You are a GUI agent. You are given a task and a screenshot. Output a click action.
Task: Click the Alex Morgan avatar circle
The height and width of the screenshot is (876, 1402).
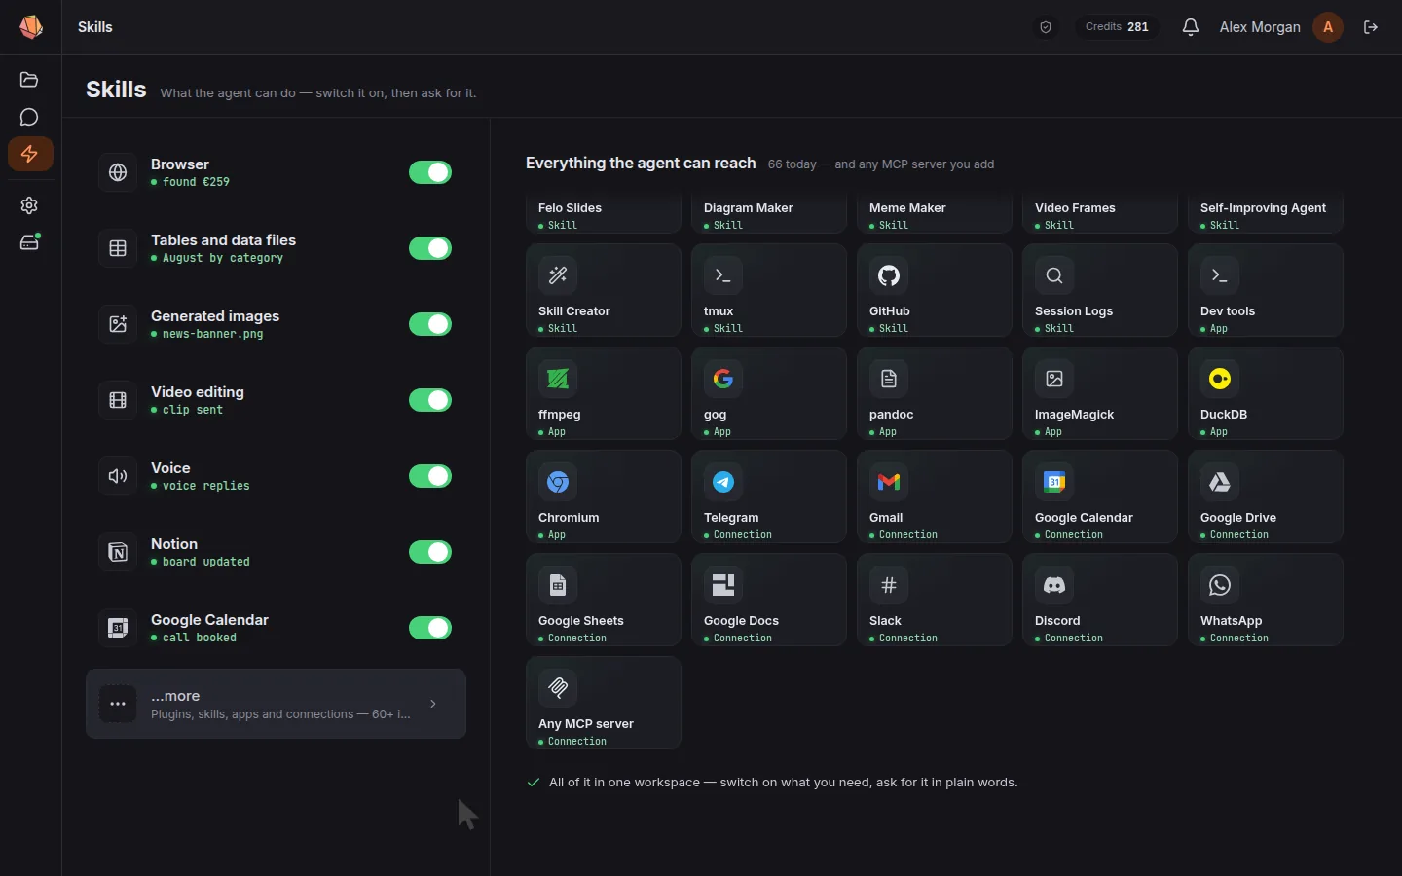click(1328, 27)
